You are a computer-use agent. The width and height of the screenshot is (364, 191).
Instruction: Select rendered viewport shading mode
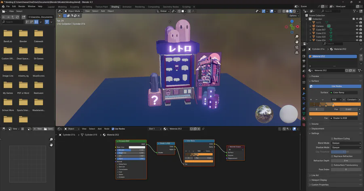coord(294,11)
